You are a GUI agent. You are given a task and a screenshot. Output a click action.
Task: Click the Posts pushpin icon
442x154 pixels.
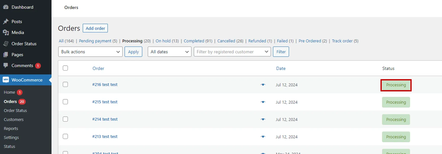pyautogui.click(x=6, y=22)
